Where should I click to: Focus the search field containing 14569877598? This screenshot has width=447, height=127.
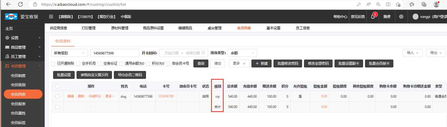click(115, 53)
